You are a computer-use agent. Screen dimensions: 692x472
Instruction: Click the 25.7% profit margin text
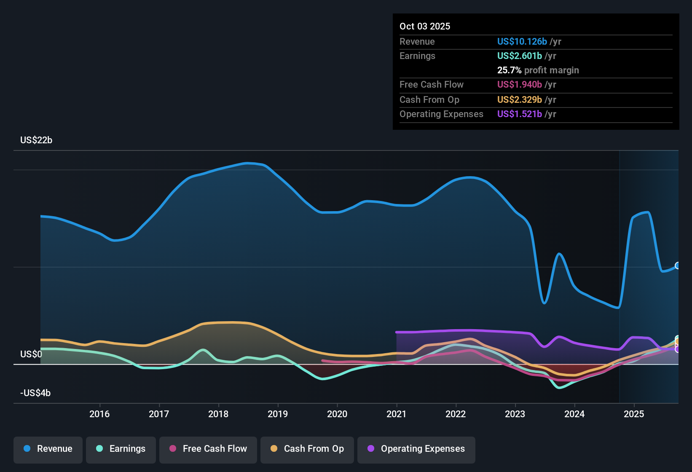[x=538, y=70]
